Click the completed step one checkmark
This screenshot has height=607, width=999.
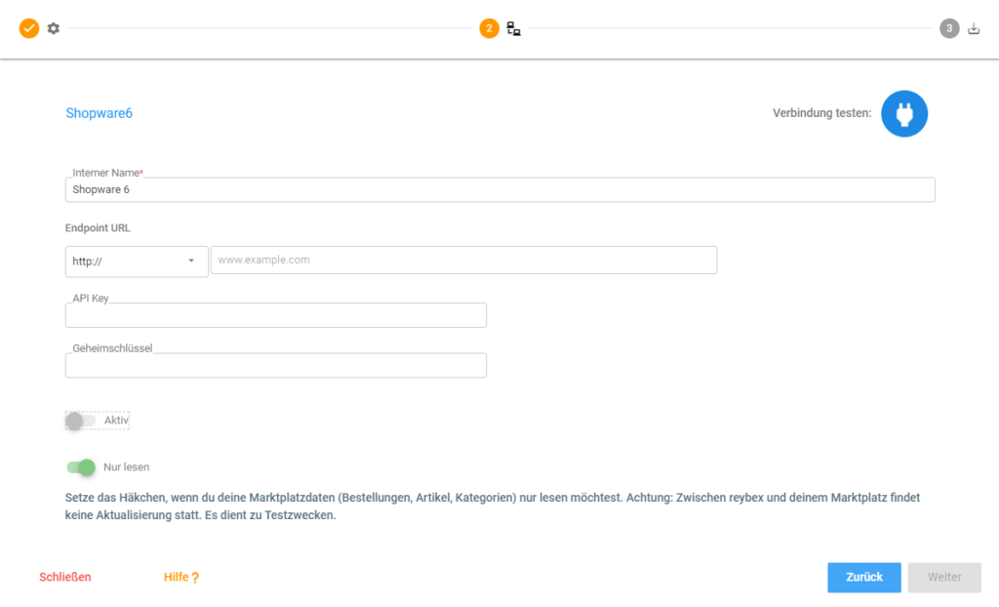pyautogui.click(x=28, y=28)
